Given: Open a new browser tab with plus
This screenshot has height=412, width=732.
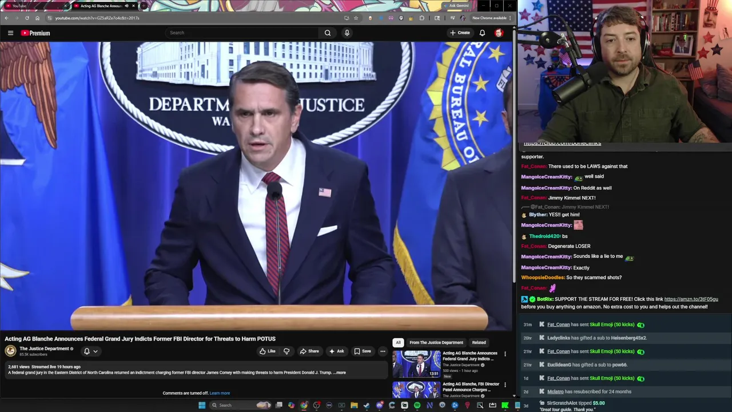Looking at the screenshot, I should click(142, 6).
